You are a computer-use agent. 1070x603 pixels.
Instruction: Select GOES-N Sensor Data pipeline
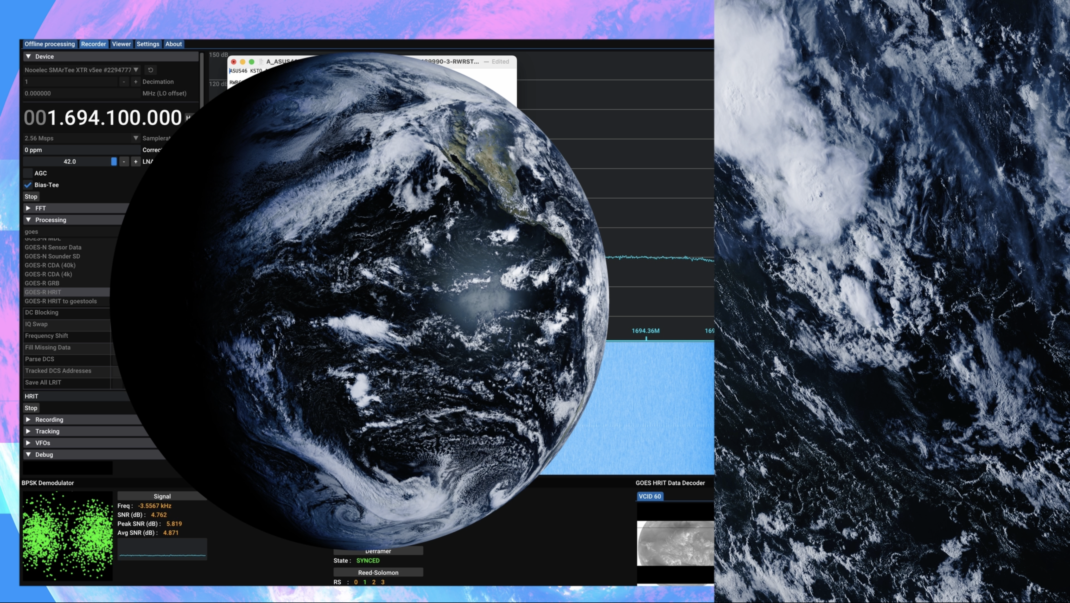53,247
